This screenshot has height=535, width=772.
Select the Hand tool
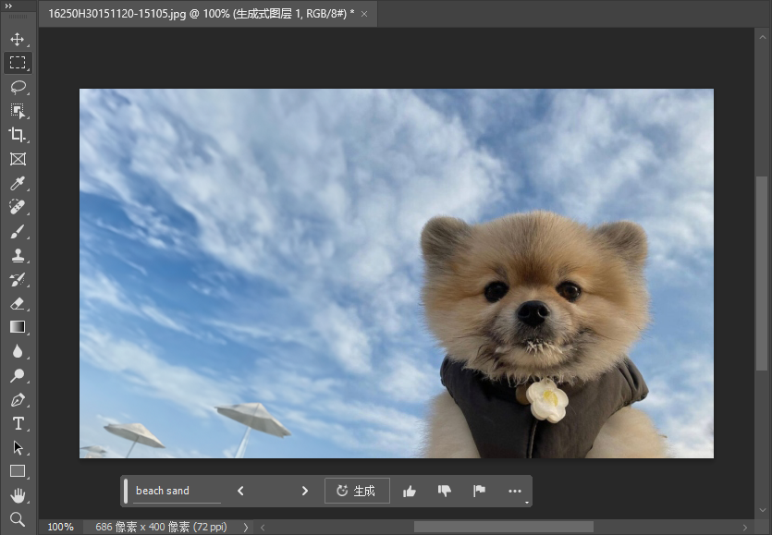pos(18,495)
